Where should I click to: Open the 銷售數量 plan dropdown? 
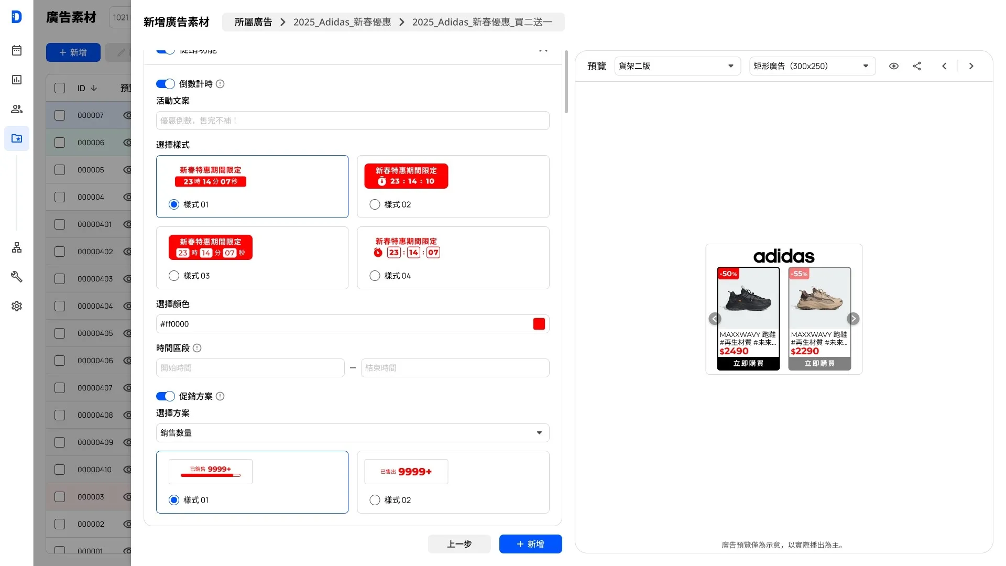pos(353,433)
